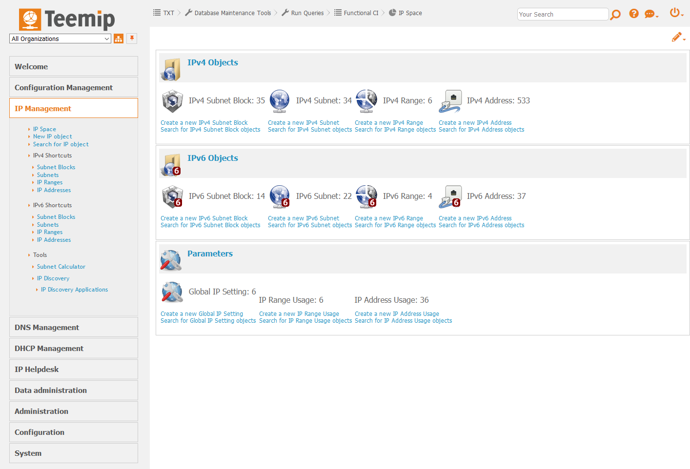Open the All Organizations dropdown
This screenshot has height=469, width=690.
tap(60, 39)
